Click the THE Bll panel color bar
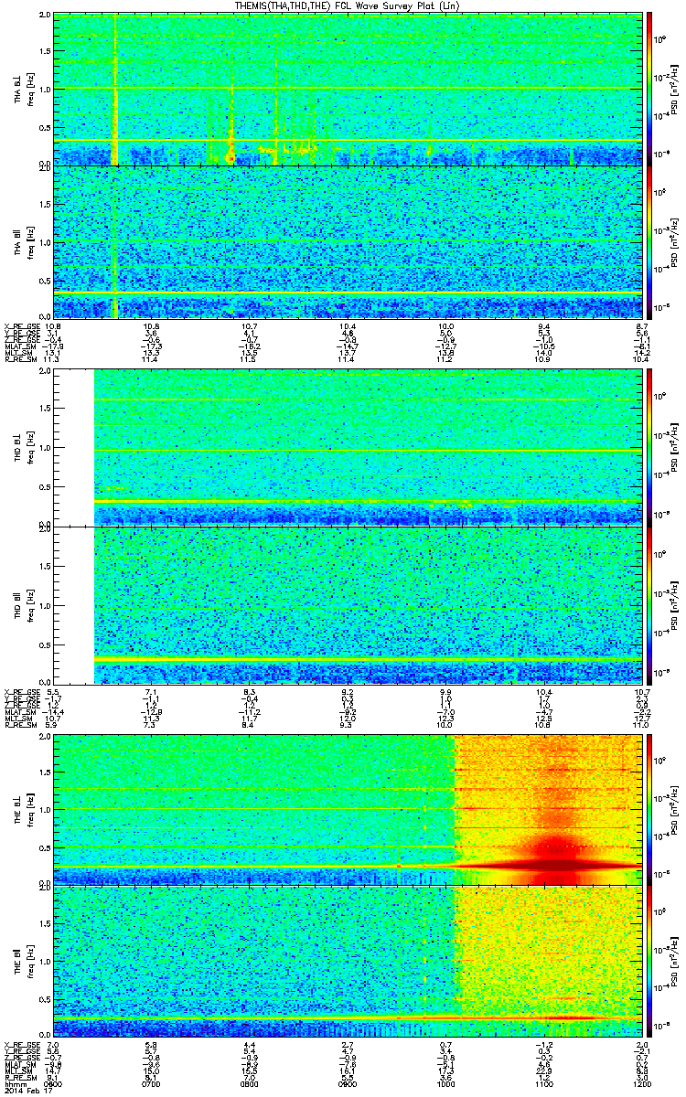 coord(649,960)
